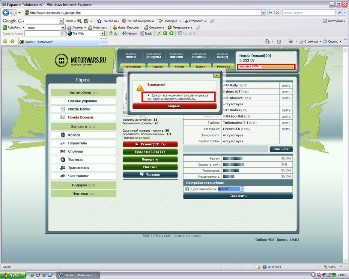Close the warning dialog with X icon

[217, 75]
